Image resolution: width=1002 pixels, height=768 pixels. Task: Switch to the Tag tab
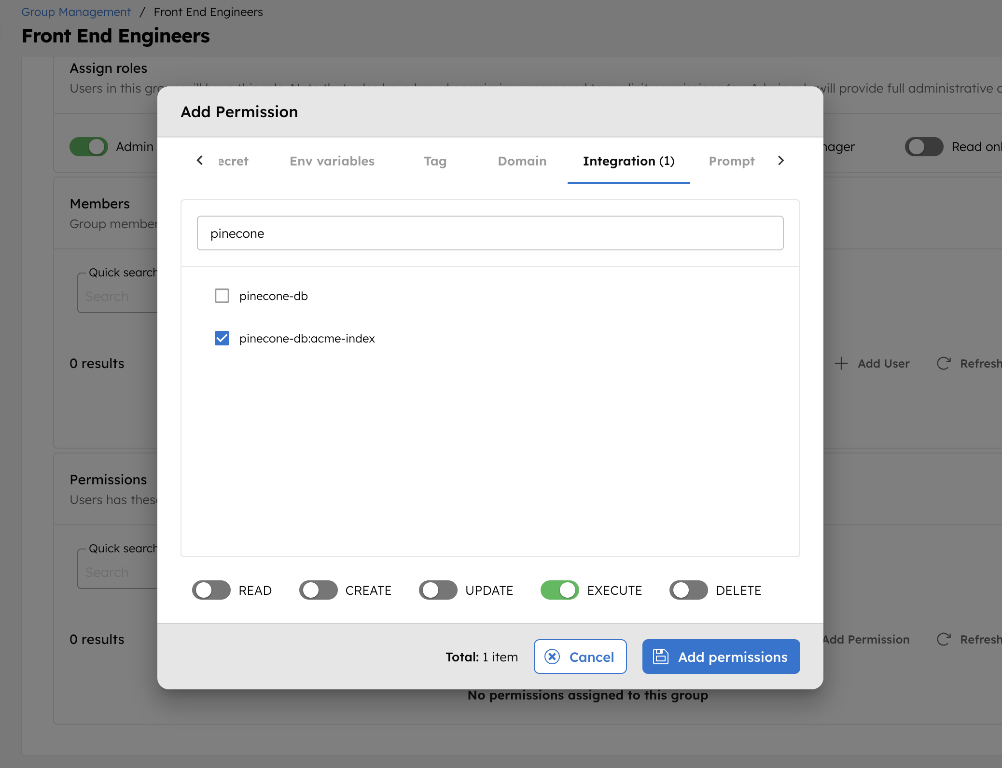(x=436, y=161)
